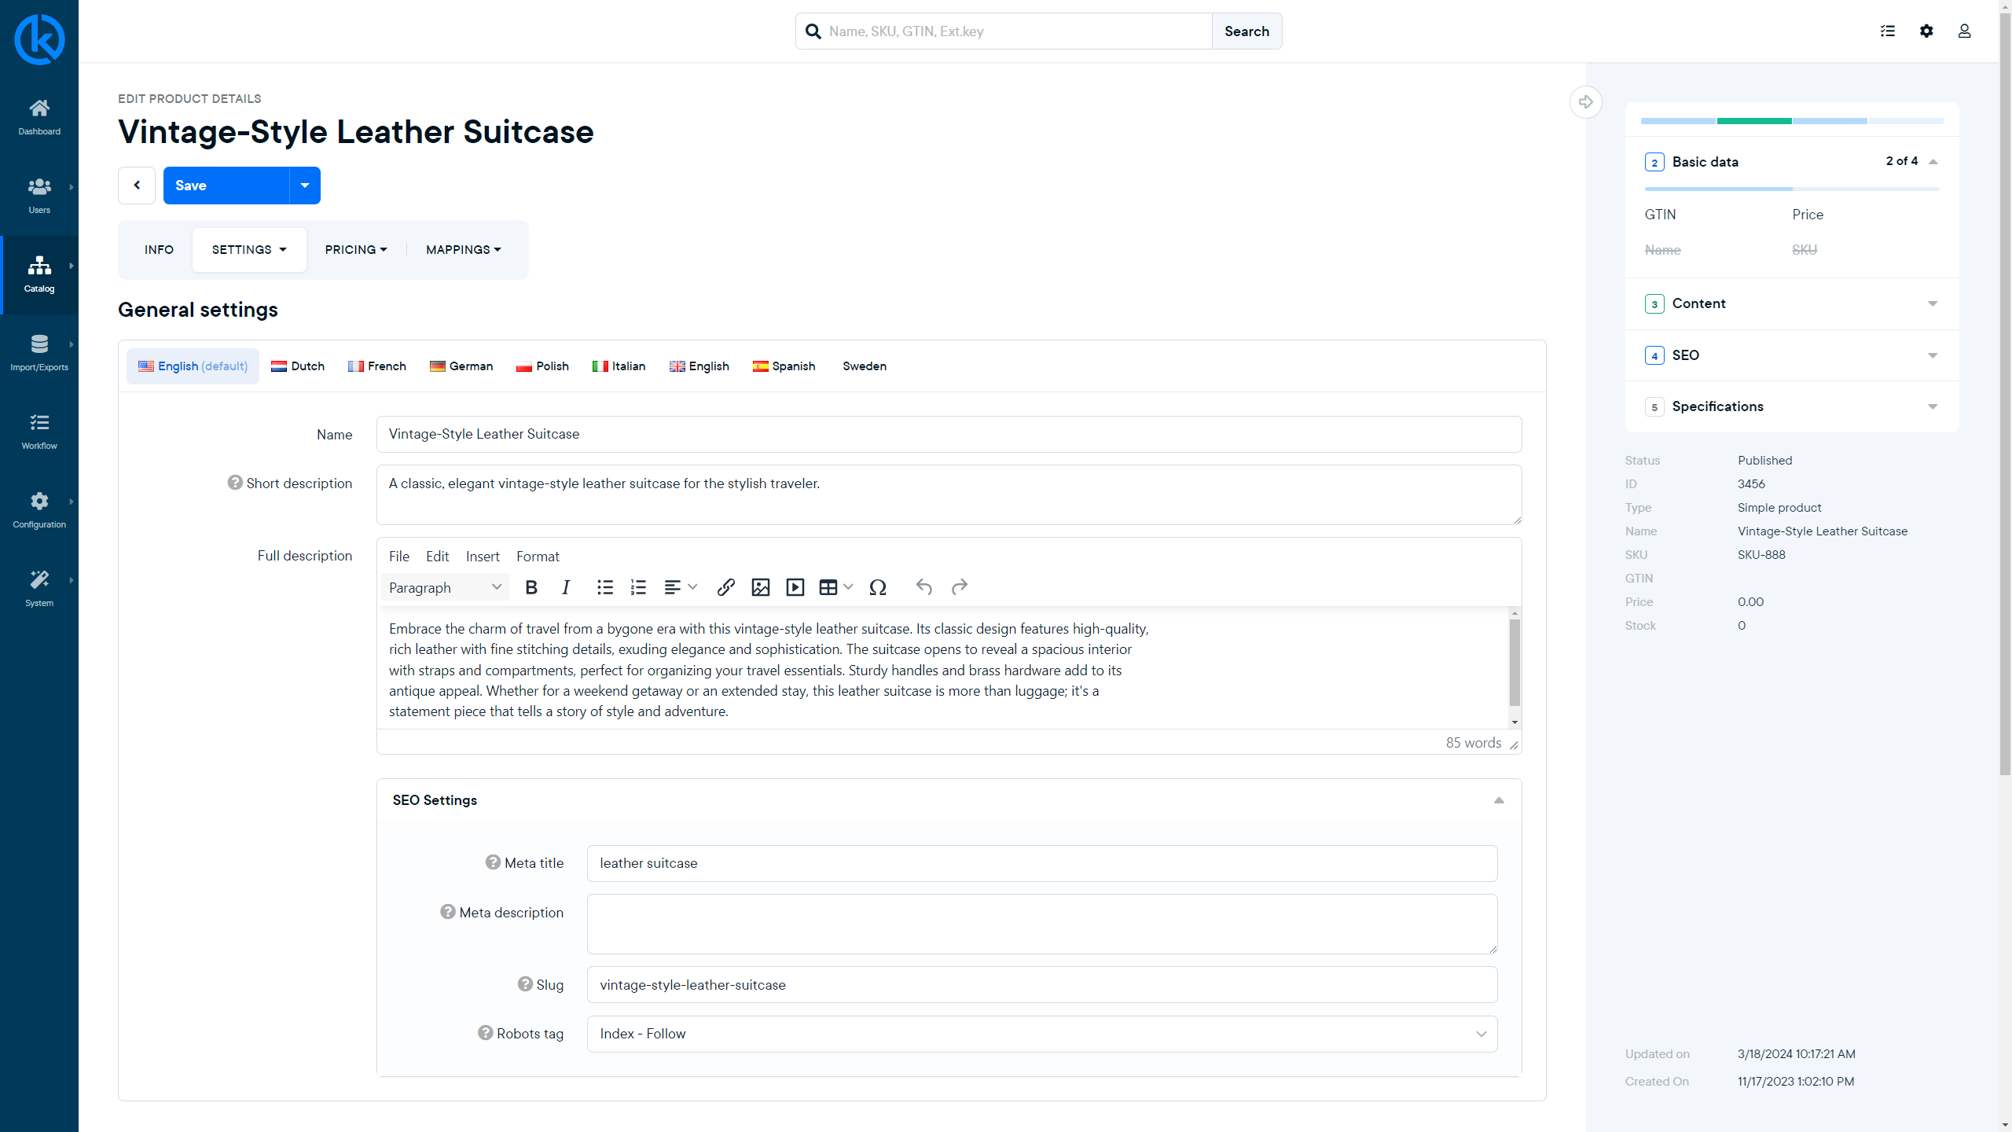Open the editor Edit menu
Viewport: 2012px width, 1132px height.
pyautogui.click(x=437, y=557)
